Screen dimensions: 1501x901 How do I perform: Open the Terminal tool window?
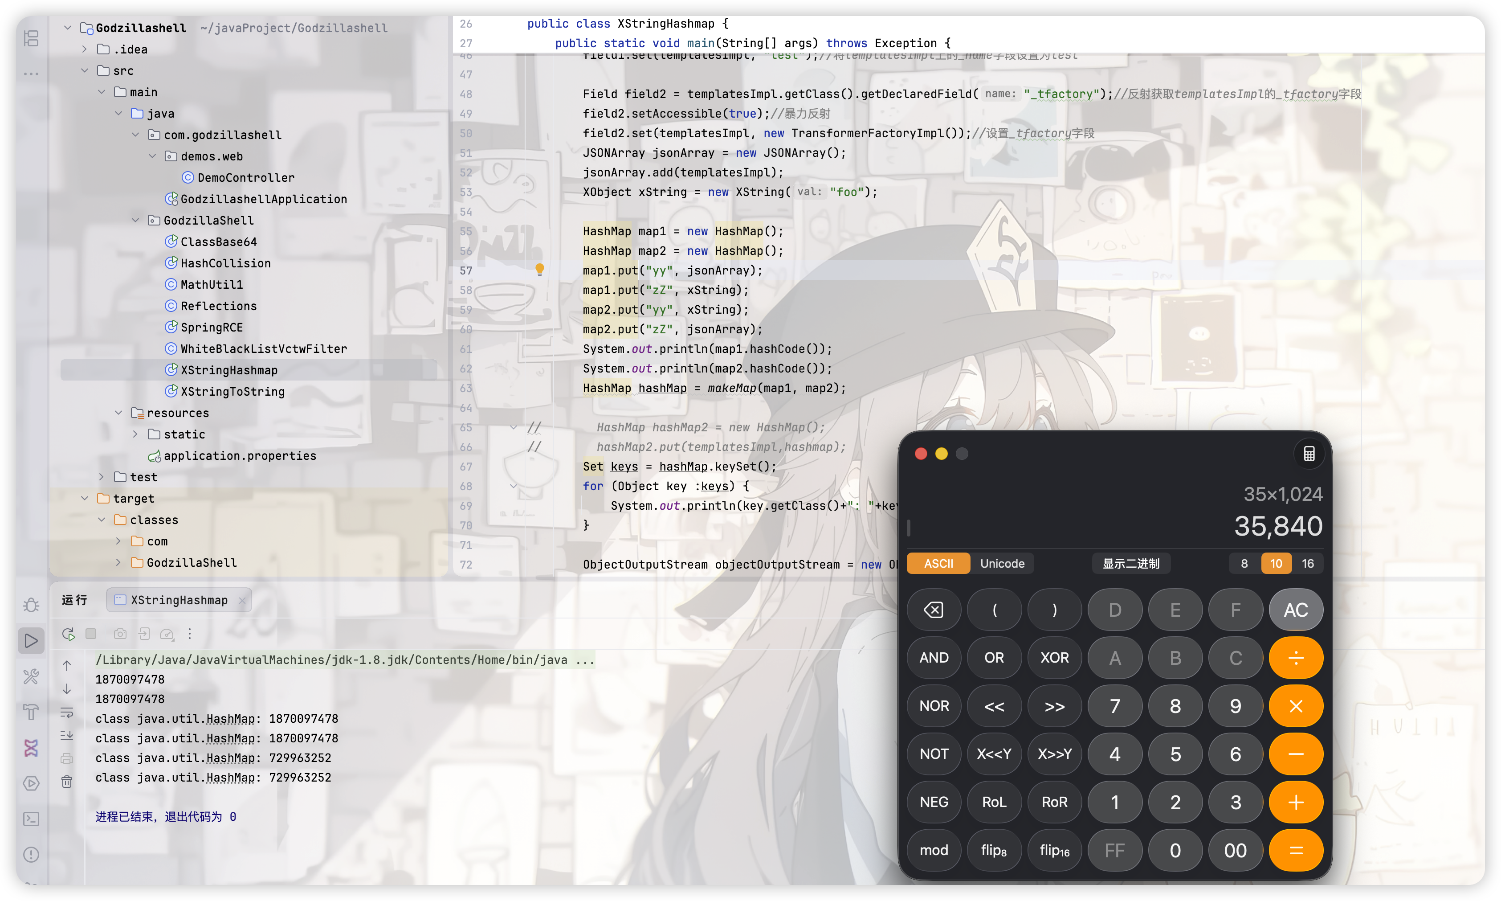[x=31, y=819]
